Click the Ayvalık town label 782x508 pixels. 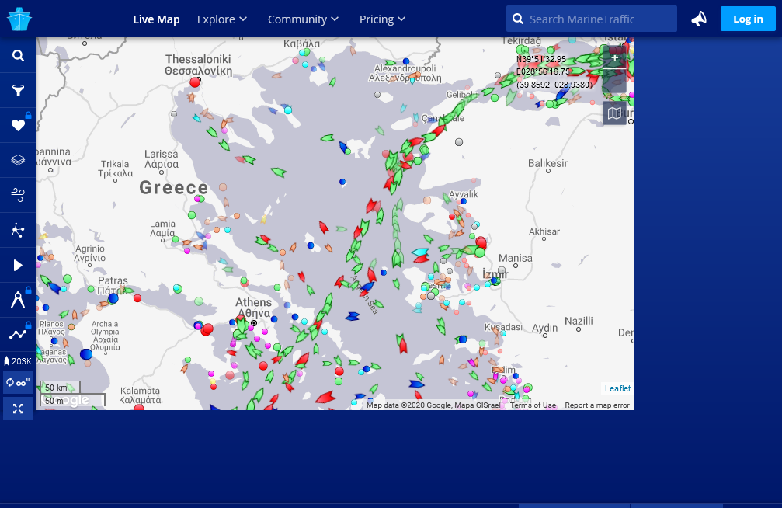(464, 194)
